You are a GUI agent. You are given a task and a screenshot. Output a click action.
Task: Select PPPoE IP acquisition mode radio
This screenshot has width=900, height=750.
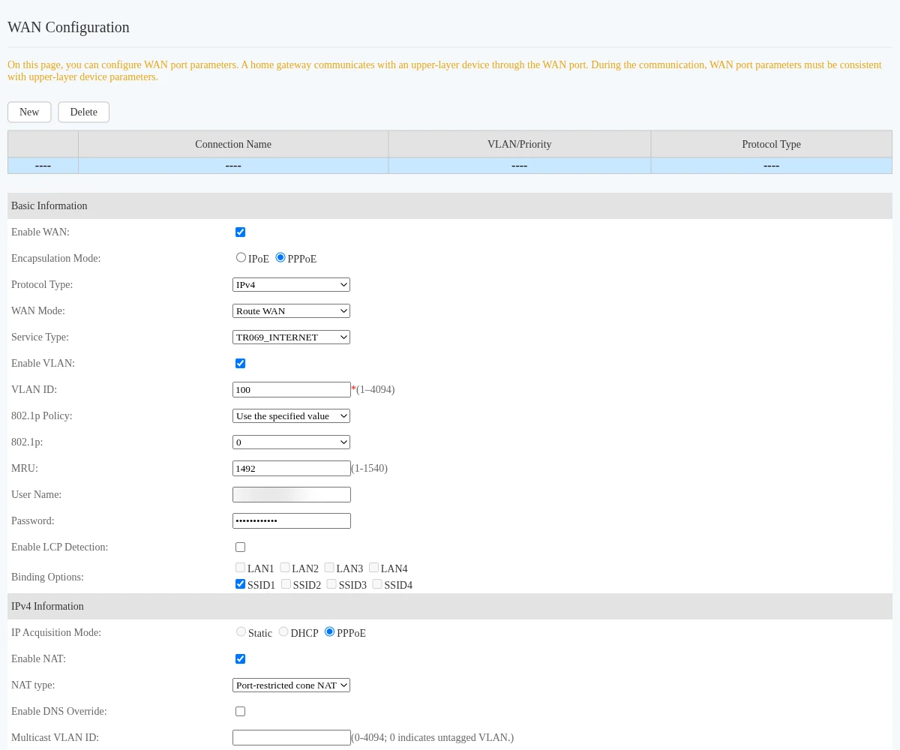329,631
